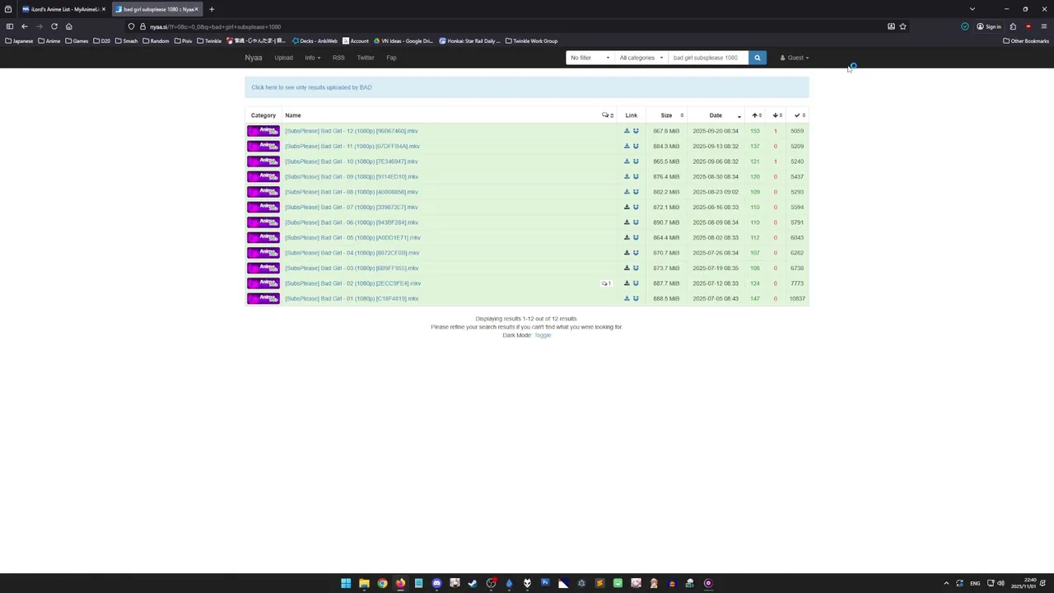The width and height of the screenshot is (1054, 593).
Task: Open File Explorer from the taskbar
Action: point(364,583)
